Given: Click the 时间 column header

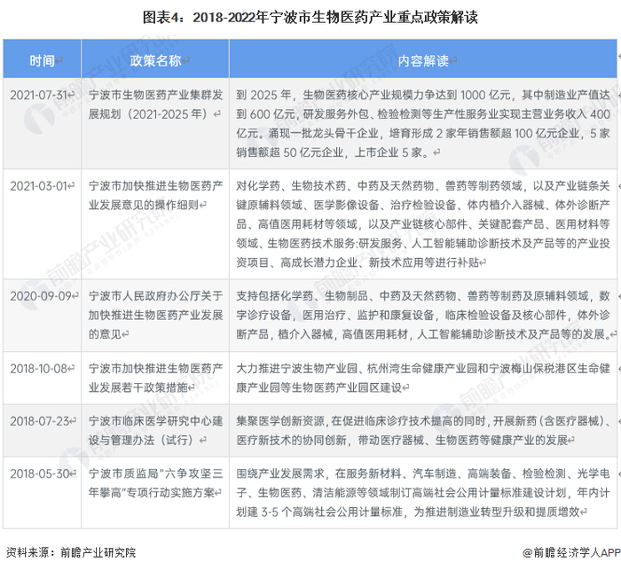Looking at the screenshot, I should (42, 60).
